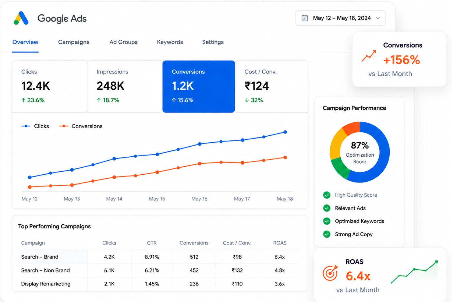Viewport: 452px width, 302px height.
Task: Click the ROAS target bullseye icon
Action: coord(330,273)
